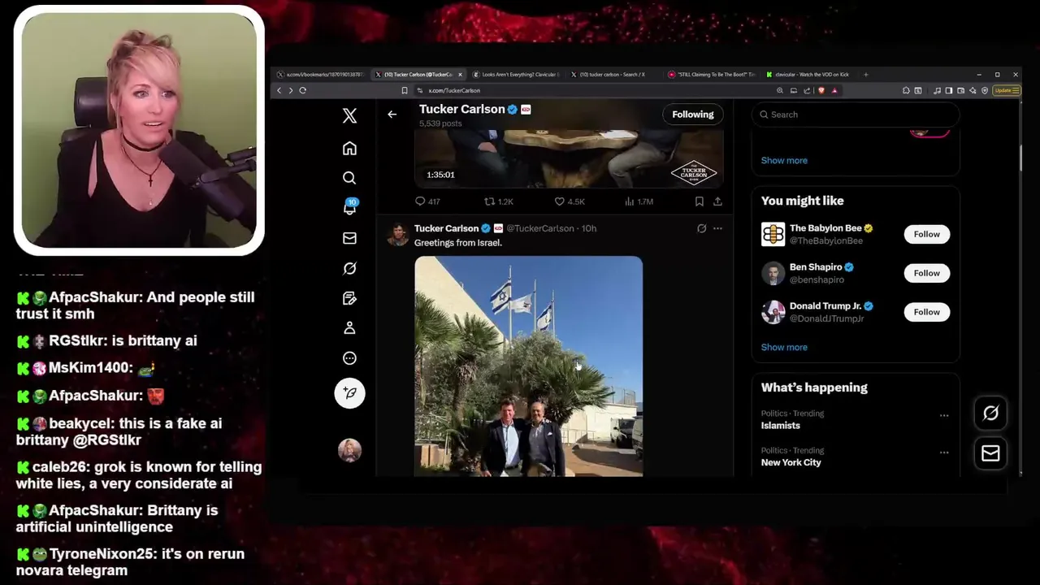
Task: Open Profile person icon in X sidebar
Action: tap(349, 327)
